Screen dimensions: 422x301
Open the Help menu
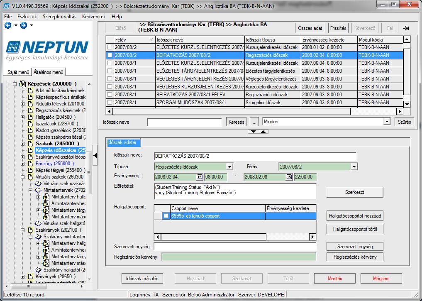coord(117,17)
